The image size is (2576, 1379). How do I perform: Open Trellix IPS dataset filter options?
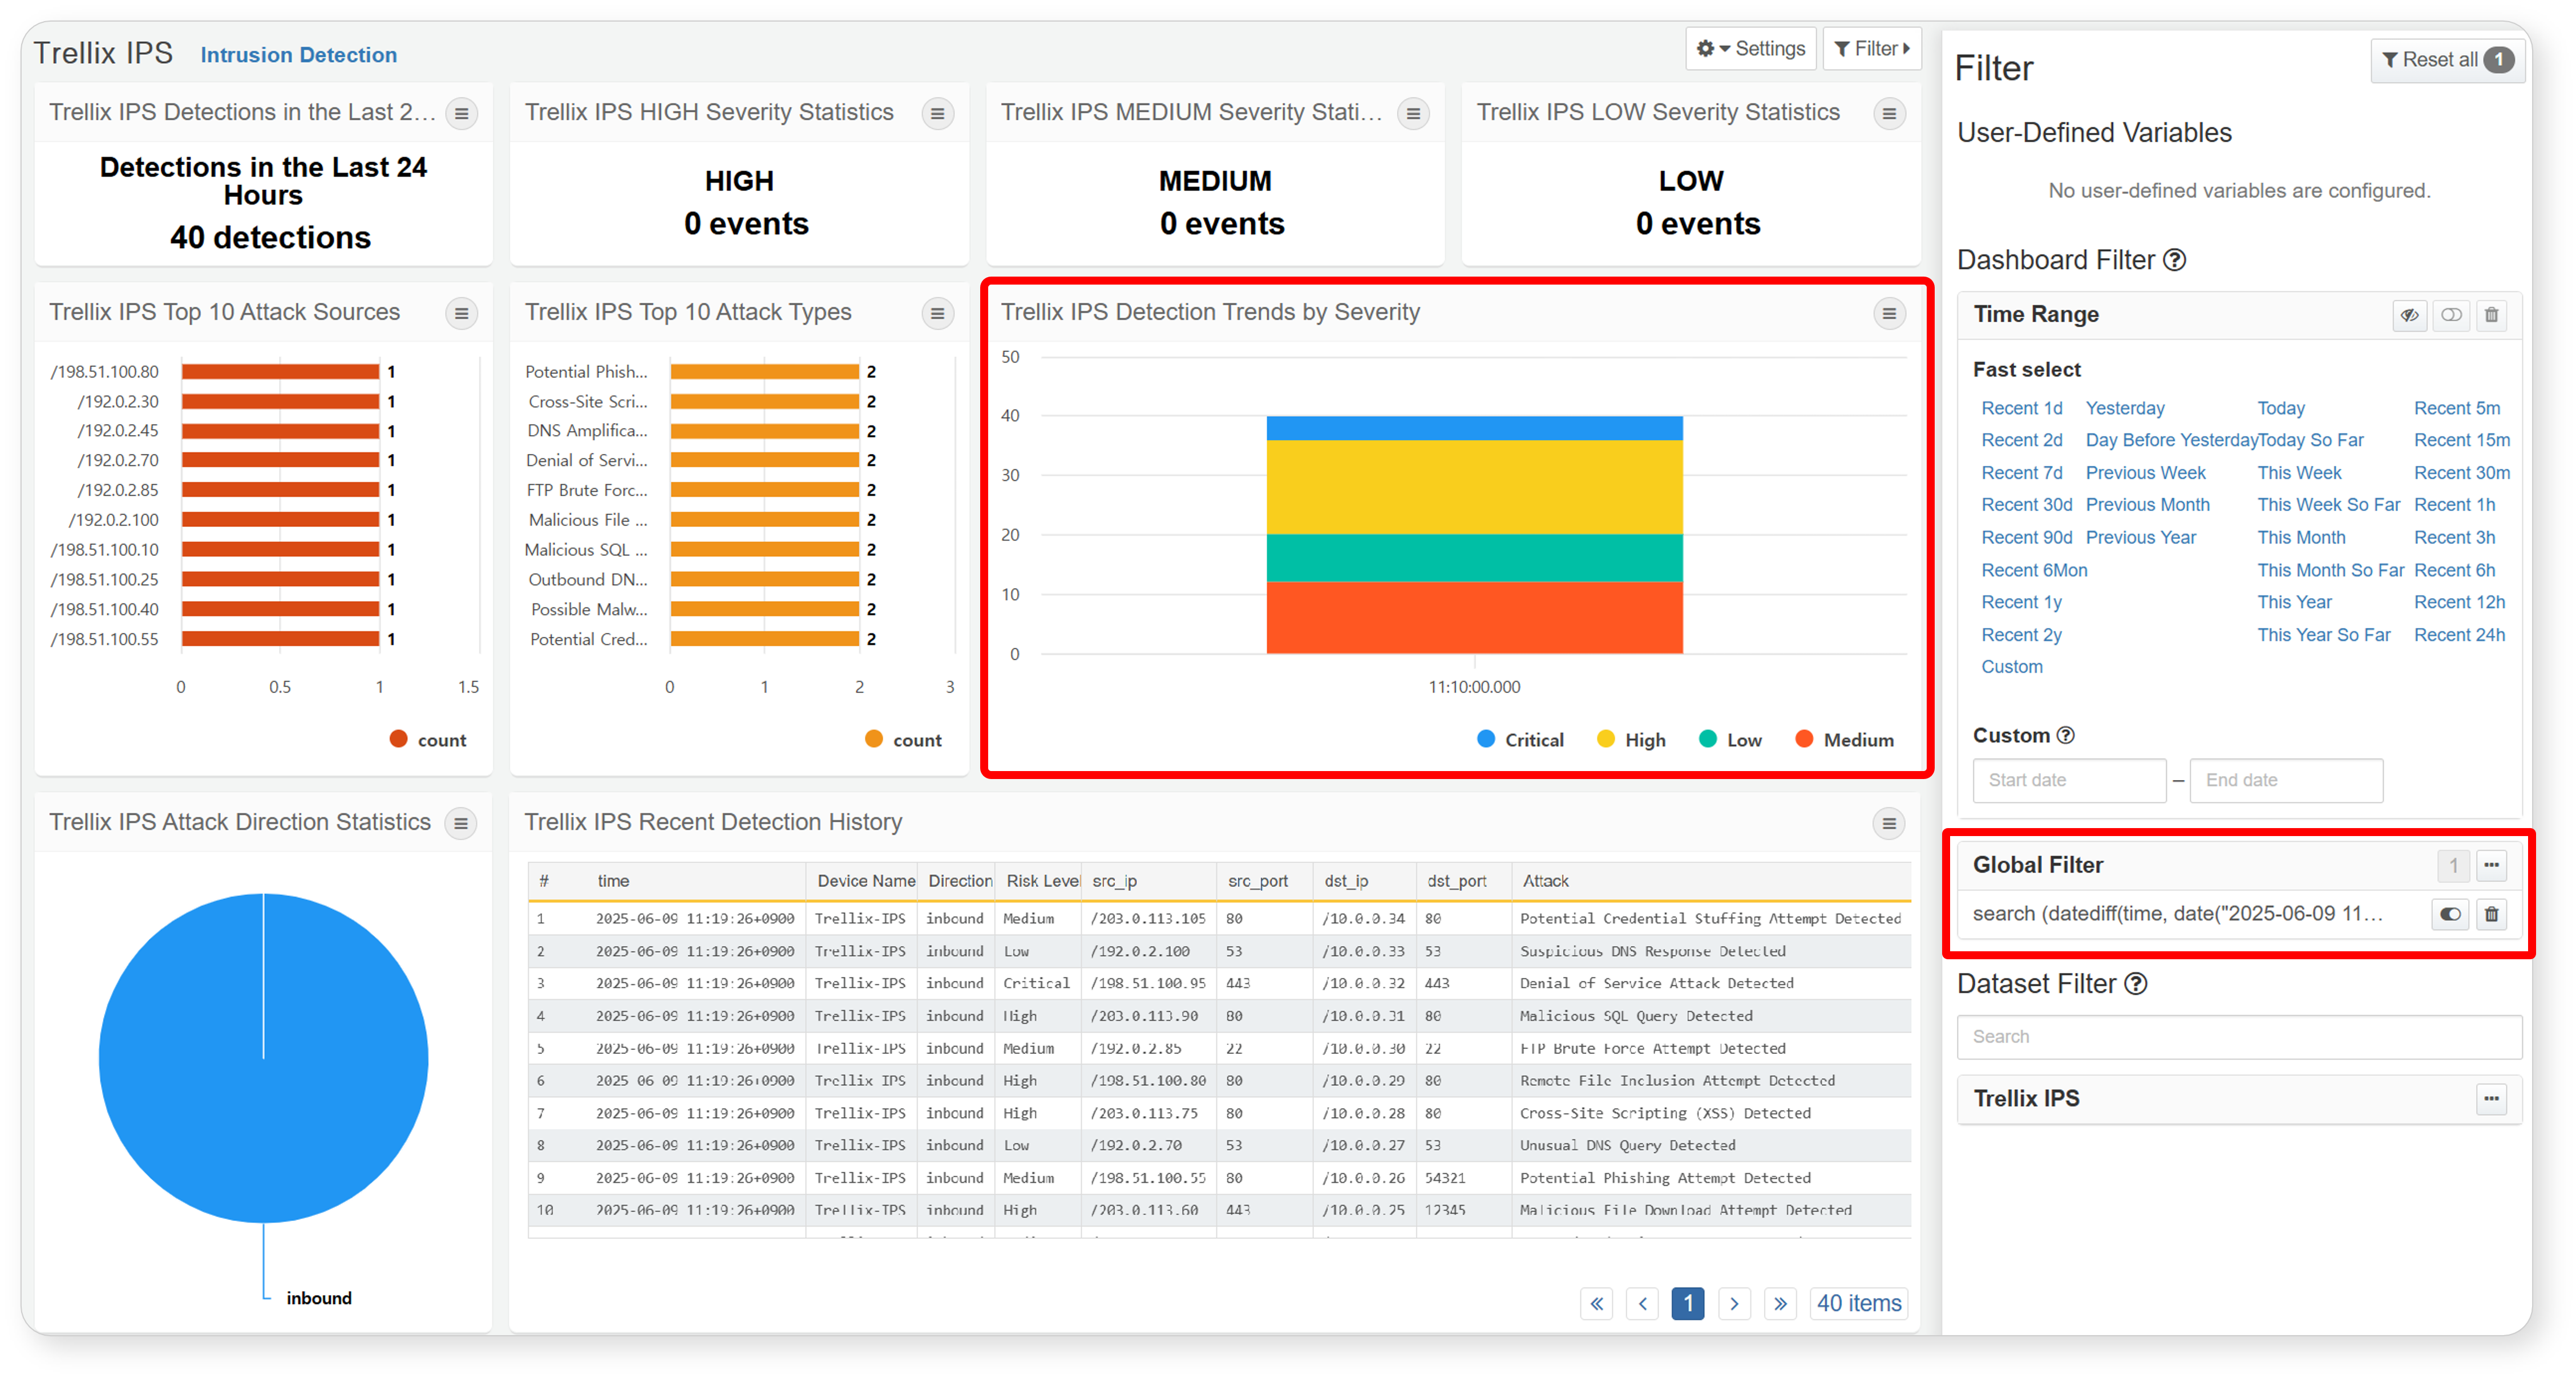2492,1099
